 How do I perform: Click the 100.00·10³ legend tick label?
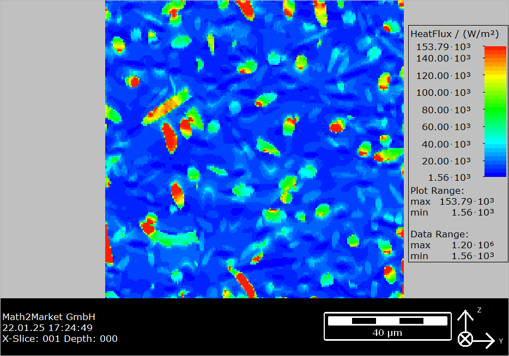444,93
